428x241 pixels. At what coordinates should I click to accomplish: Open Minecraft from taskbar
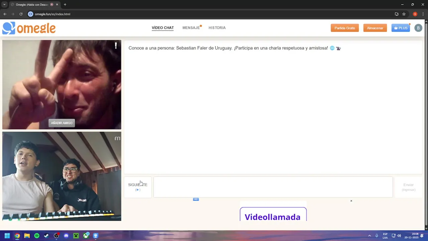click(x=76, y=236)
